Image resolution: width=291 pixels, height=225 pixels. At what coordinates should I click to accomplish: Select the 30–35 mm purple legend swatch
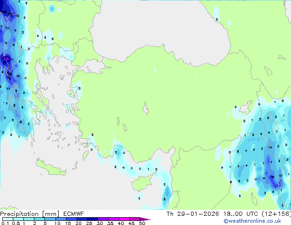coord(103,219)
